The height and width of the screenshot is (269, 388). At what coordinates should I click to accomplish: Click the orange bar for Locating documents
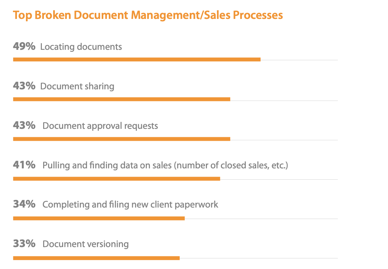[x=137, y=59]
